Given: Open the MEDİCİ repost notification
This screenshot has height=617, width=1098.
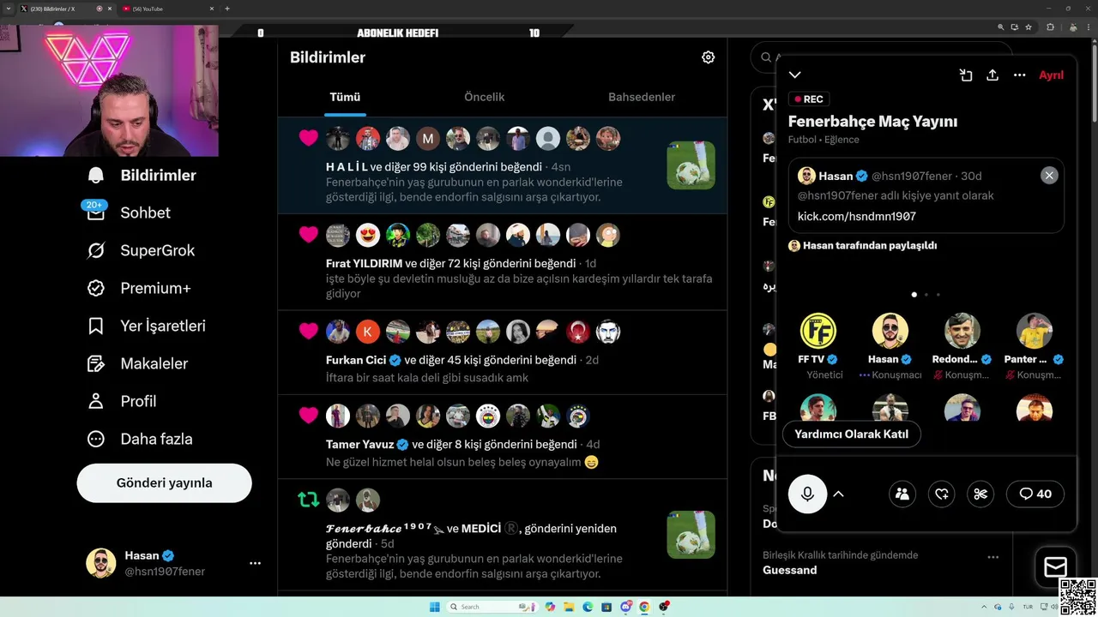Looking at the screenshot, I should coord(502,536).
